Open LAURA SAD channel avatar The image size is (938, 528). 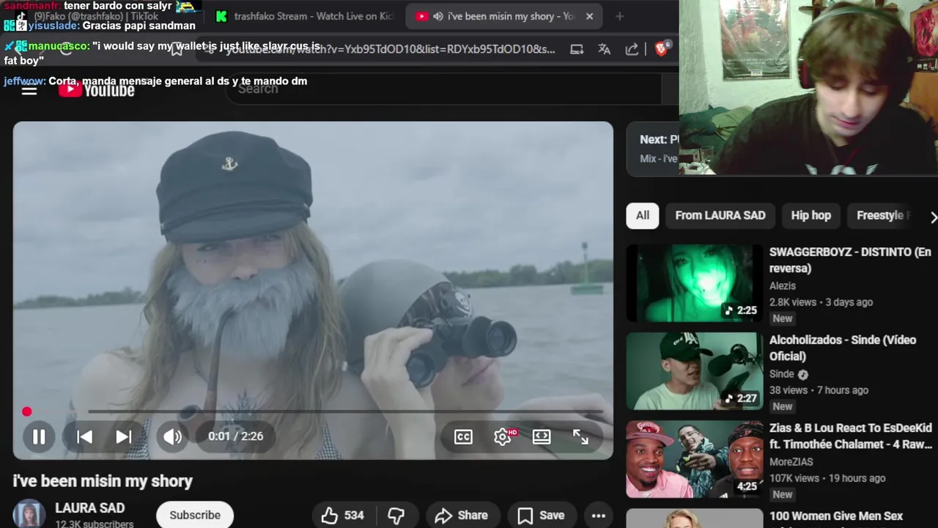[x=29, y=514]
